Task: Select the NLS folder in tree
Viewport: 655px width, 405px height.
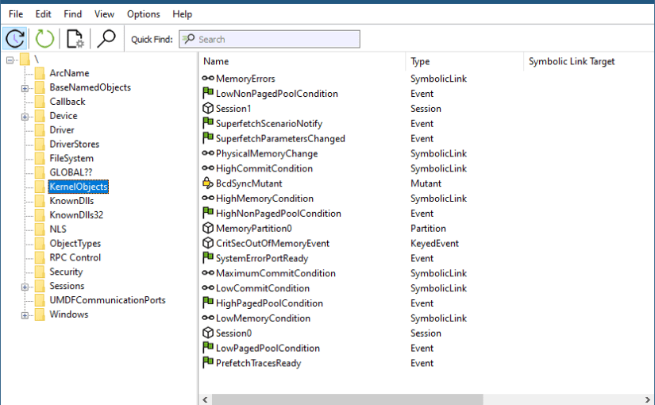Action: pos(58,229)
